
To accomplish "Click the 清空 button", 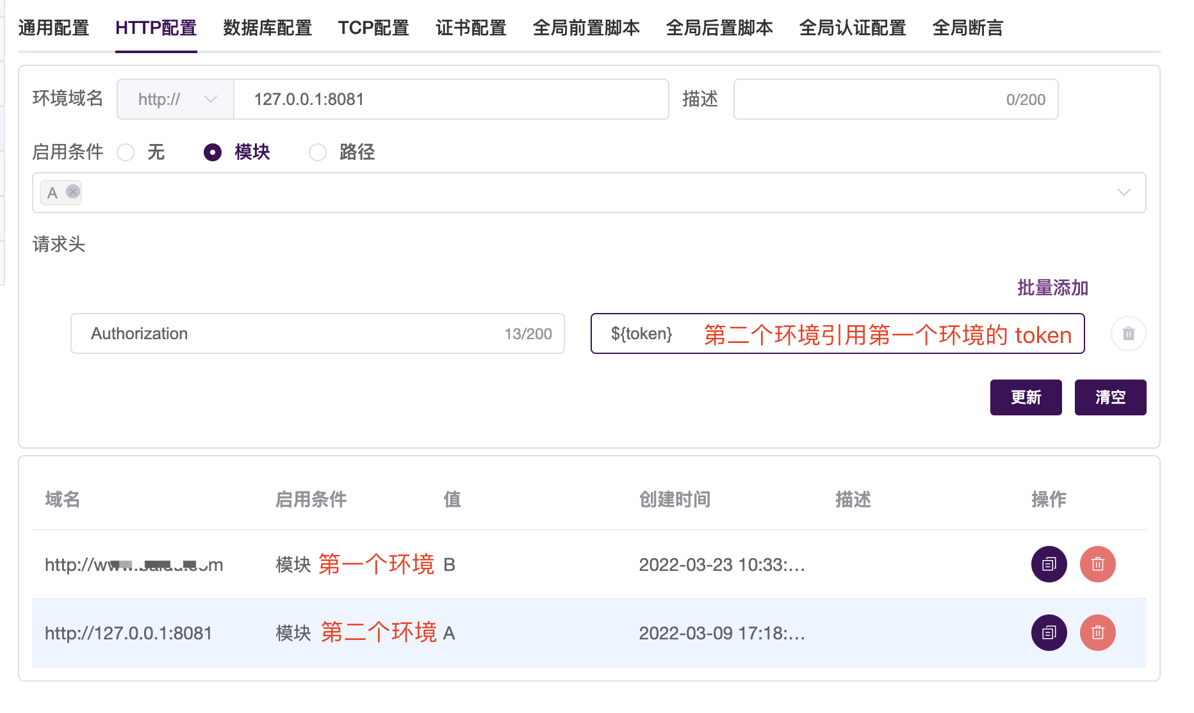I will point(1110,397).
